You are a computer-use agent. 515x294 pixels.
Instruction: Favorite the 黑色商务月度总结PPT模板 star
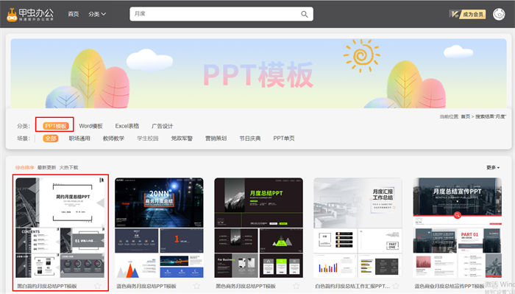296,286
